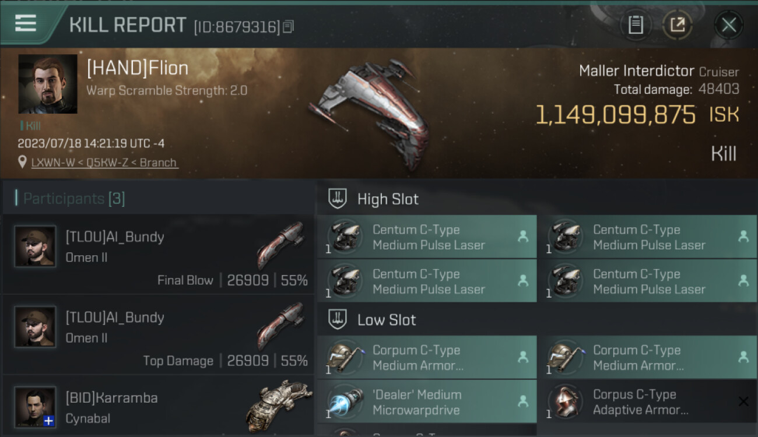Open Al_Bundy Final Blow participant entry
The height and width of the screenshot is (437, 758).
[158, 254]
